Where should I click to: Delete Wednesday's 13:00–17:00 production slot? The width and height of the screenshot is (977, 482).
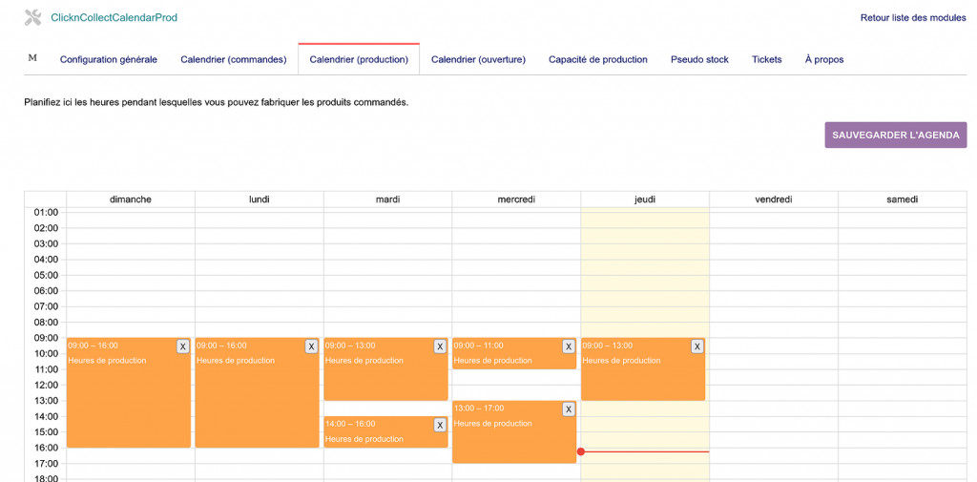pyautogui.click(x=569, y=409)
